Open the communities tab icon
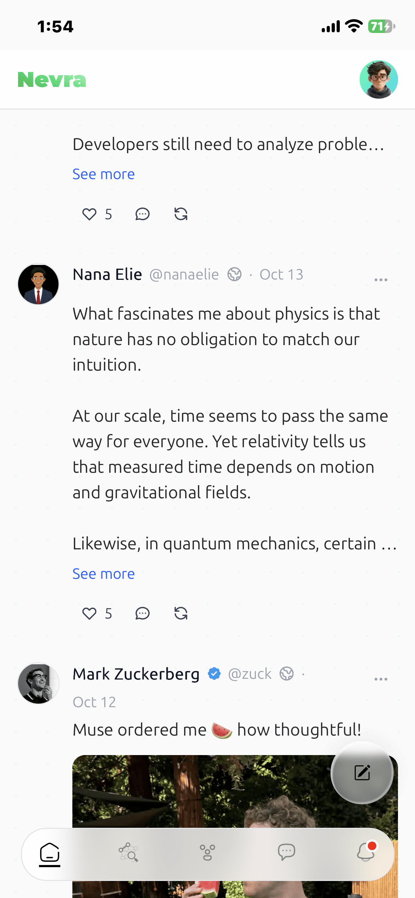Image resolution: width=415 pixels, height=898 pixels. click(207, 852)
